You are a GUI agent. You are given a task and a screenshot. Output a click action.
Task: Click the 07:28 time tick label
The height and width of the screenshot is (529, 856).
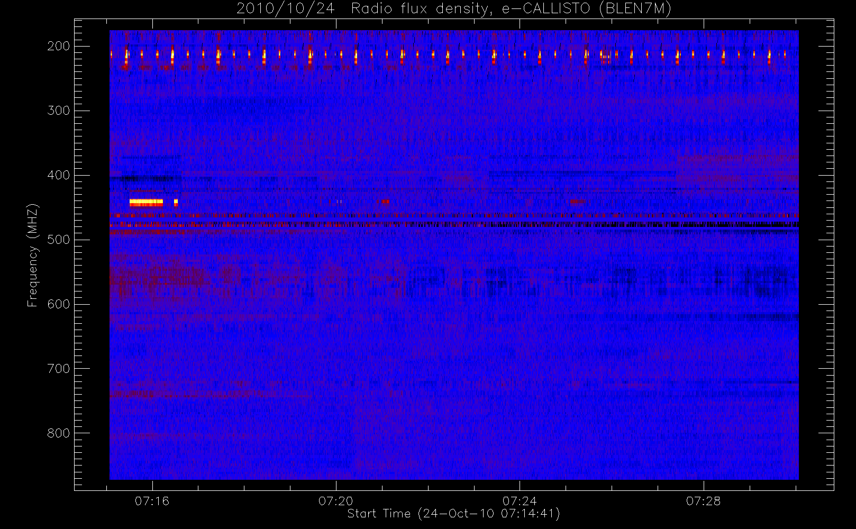[703, 501]
